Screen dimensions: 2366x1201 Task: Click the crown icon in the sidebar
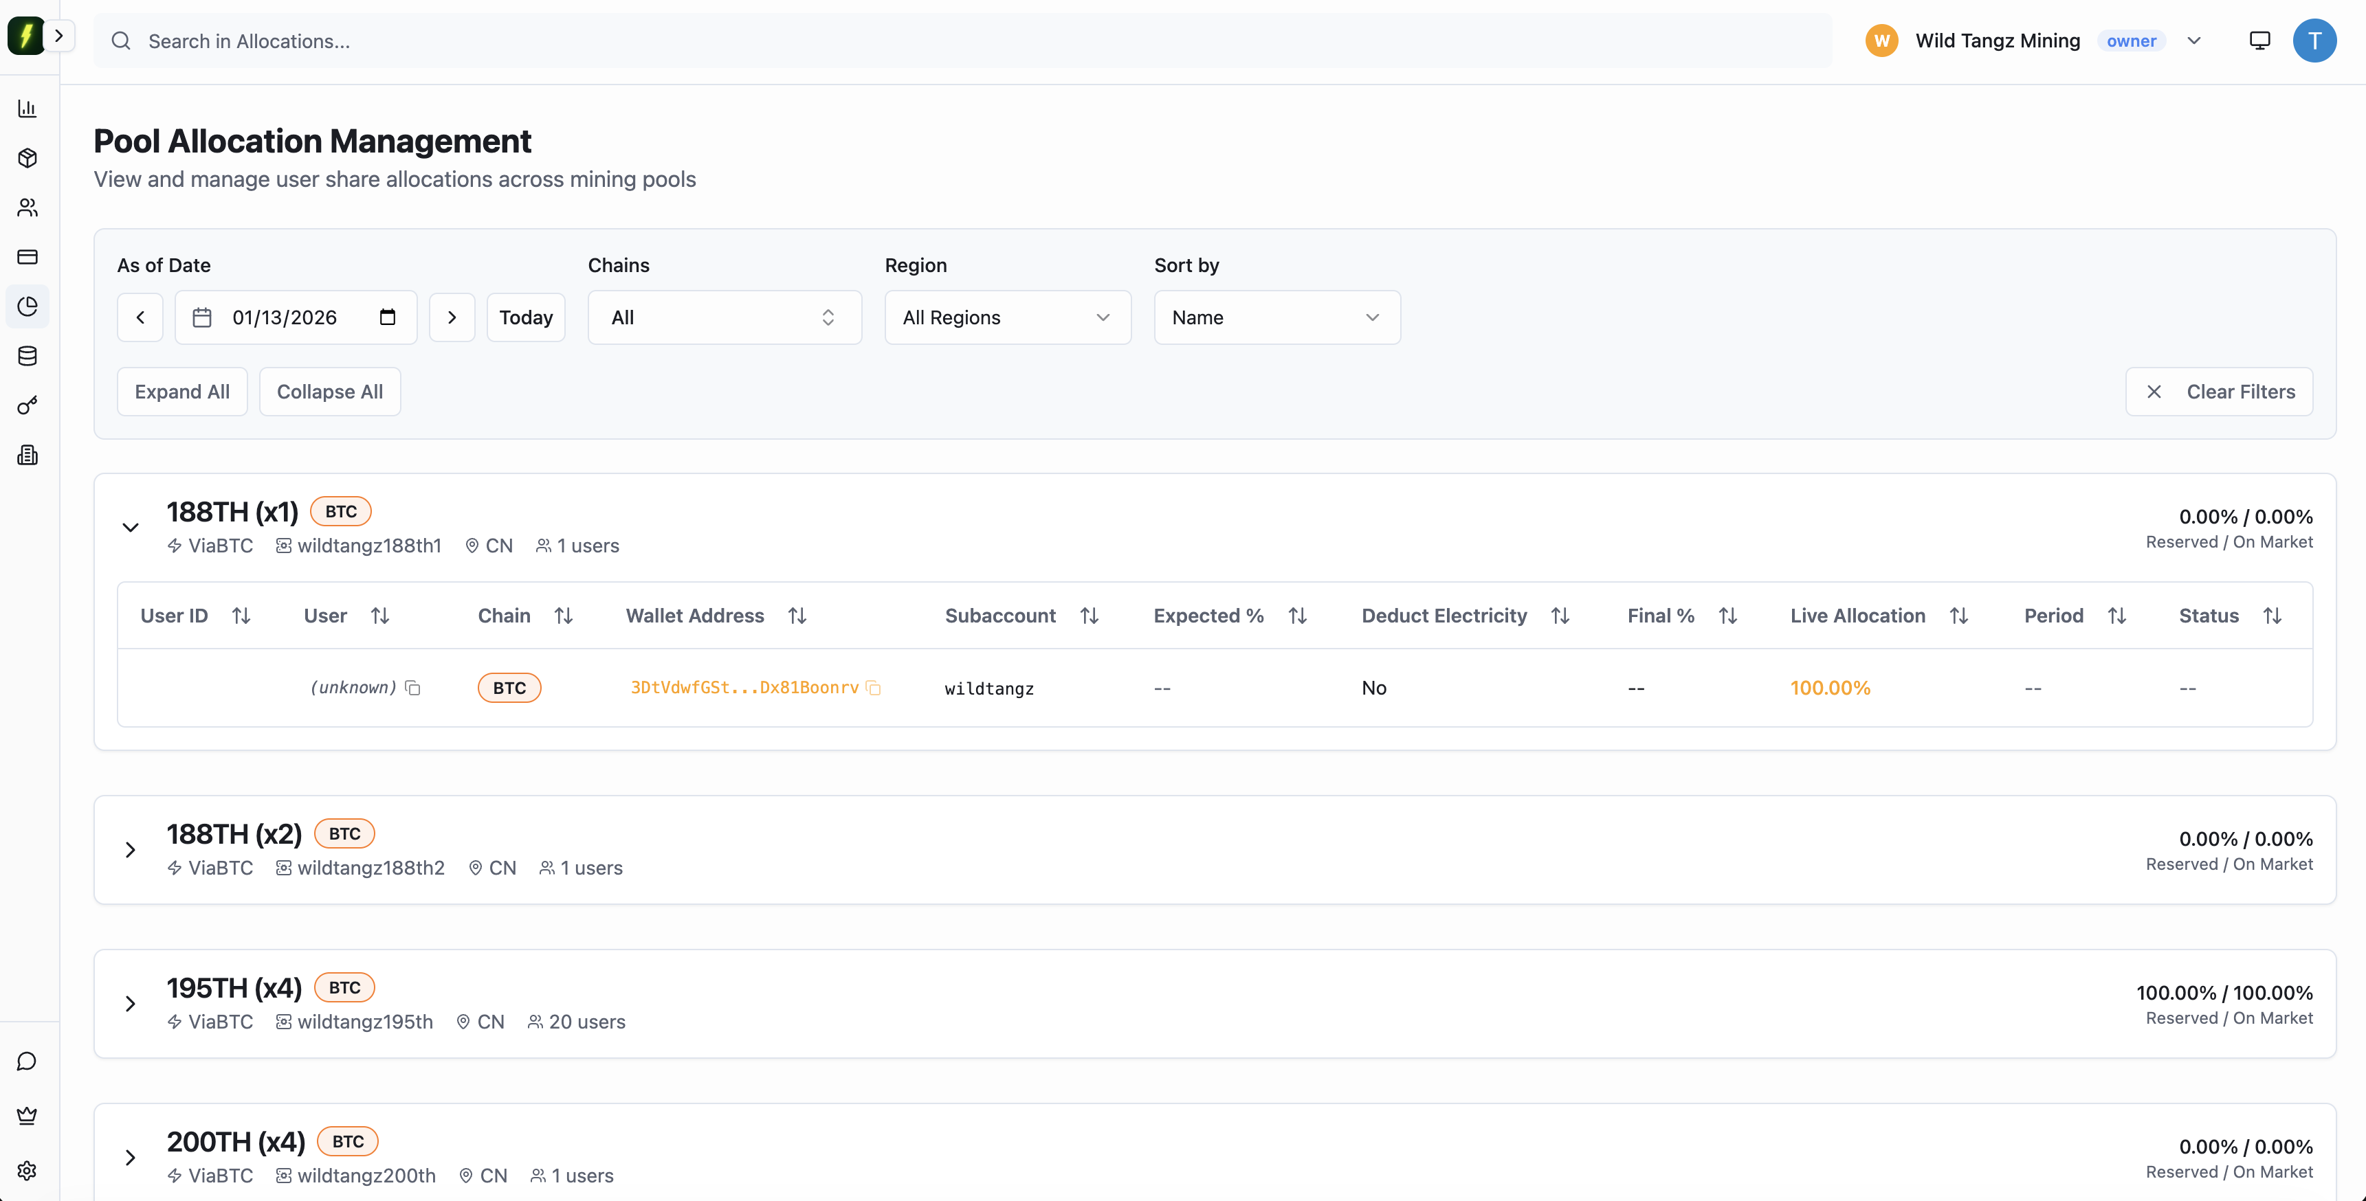coord(27,1116)
